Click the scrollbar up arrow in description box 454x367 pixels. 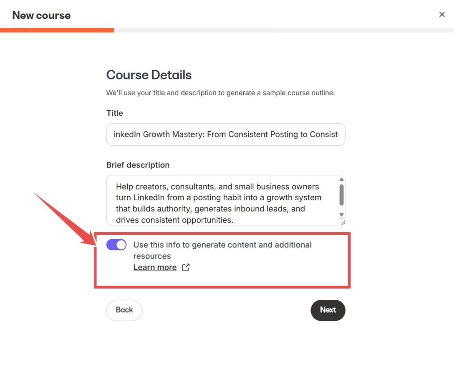coord(341,179)
